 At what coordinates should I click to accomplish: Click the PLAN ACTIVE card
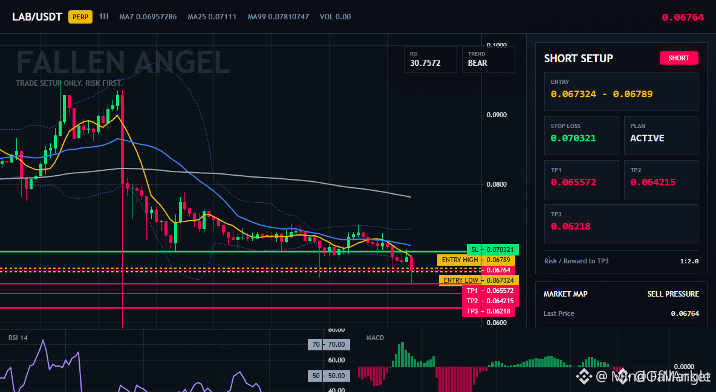pos(661,135)
